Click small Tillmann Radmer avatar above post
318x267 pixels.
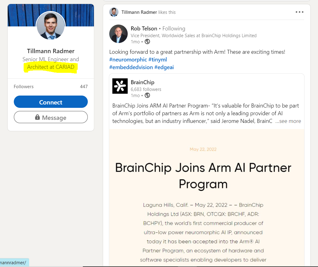(x=114, y=12)
